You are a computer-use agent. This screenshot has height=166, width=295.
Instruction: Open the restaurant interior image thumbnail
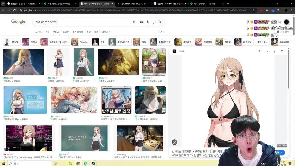(x=140, y=138)
